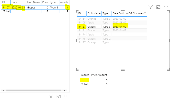Select month 1 in bottom table
This screenshot has height=102, width=175.
point(82,80)
